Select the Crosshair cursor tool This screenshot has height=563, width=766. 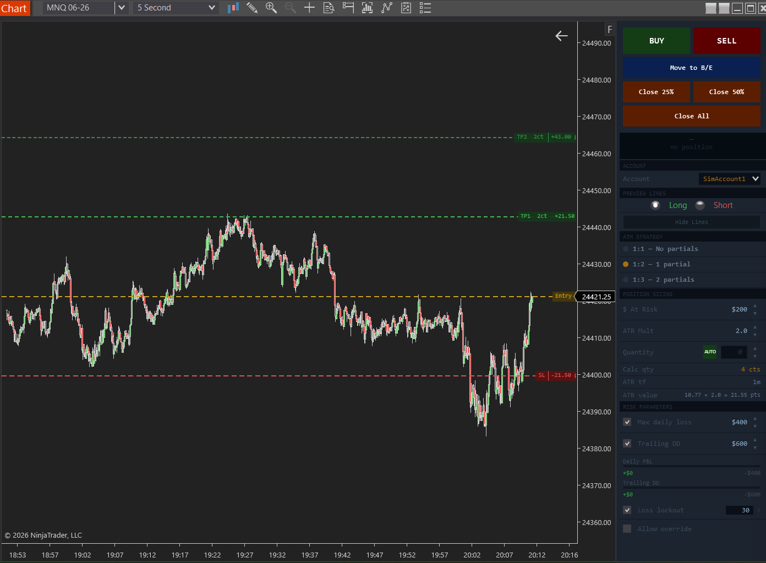(x=309, y=8)
